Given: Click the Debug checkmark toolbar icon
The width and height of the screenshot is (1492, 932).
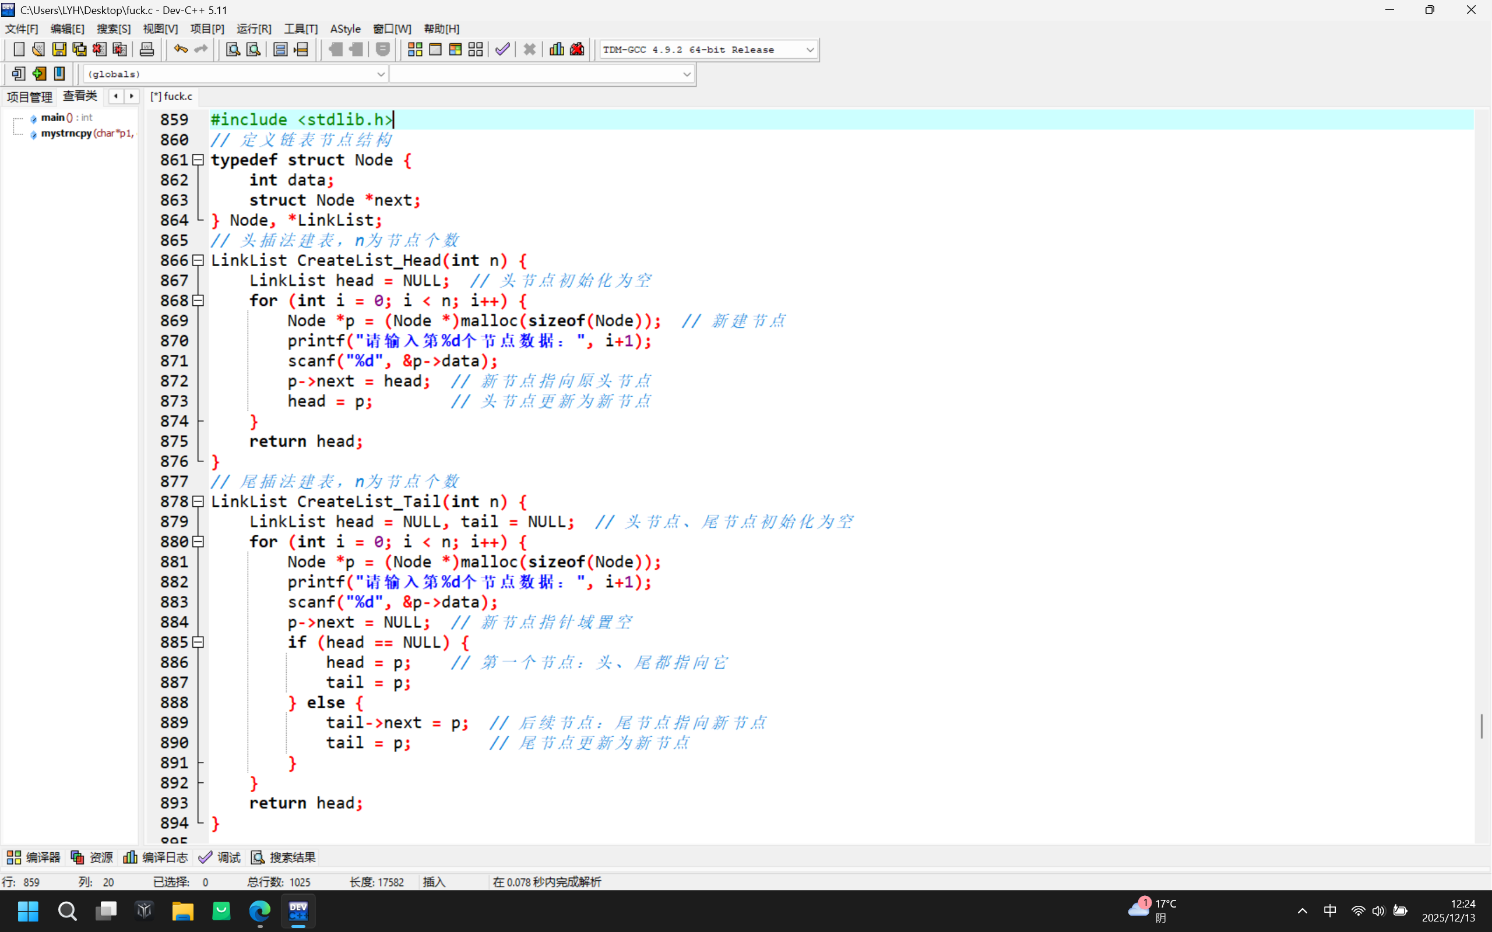Looking at the screenshot, I should [502, 50].
